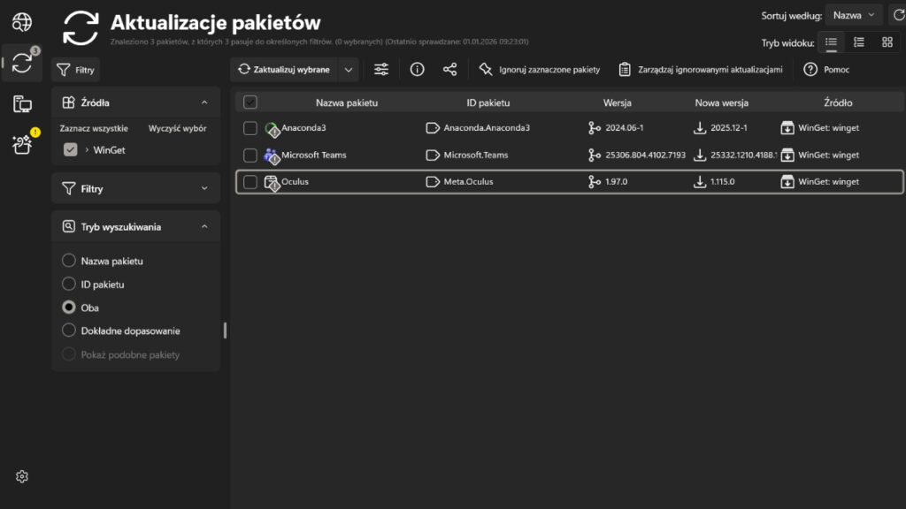
Task: Refresh the package list with the reload icon
Action: [x=899, y=15]
